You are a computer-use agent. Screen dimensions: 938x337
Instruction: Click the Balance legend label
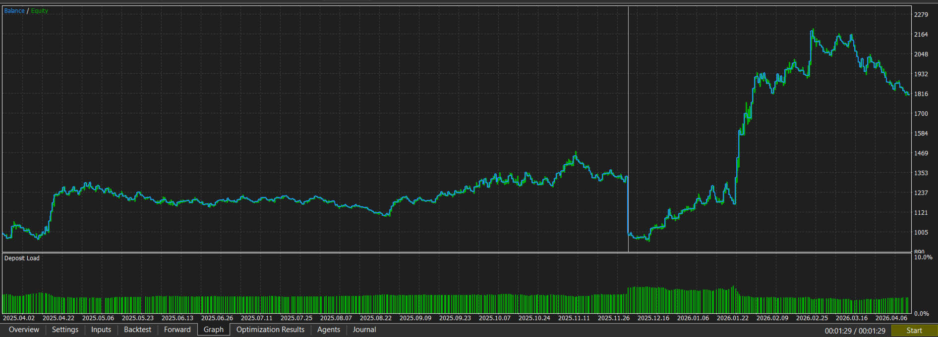click(14, 11)
